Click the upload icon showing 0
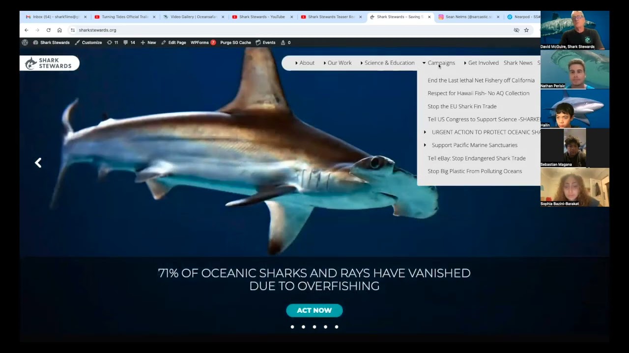The image size is (629, 353). 286,43
